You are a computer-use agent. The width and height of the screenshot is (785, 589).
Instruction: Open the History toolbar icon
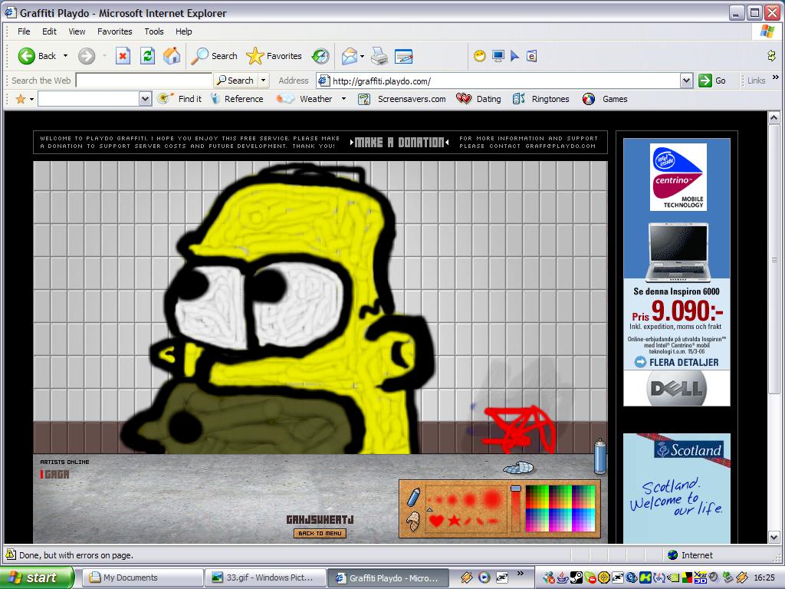tap(320, 56)
